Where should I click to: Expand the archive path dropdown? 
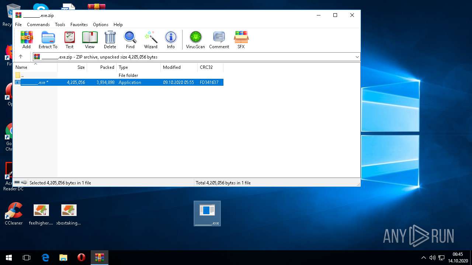(x=357, y=57)
